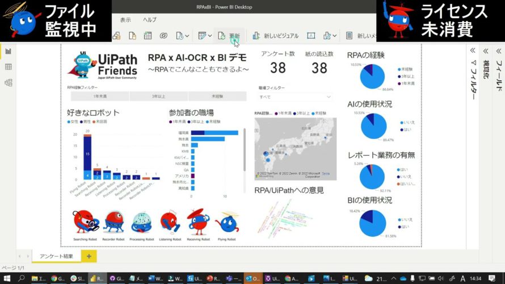The image size is (505, 284).
Task: Click the Flying Robot dark blue bar segment
Action: pyautogui.click(x=87, y=154)
